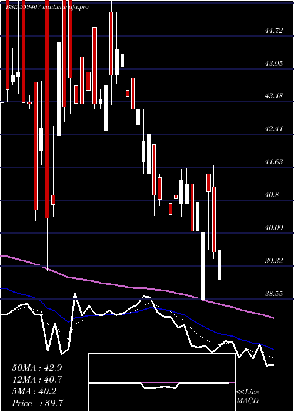Click the Price : 39.7 readout
Screen dimensions: 294x412
click(37, 403)
